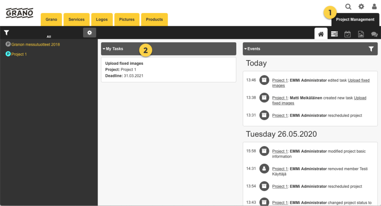Open the Upload fixed images task card
This screenshot has height=206, width=381.
(x=168, y=69)
